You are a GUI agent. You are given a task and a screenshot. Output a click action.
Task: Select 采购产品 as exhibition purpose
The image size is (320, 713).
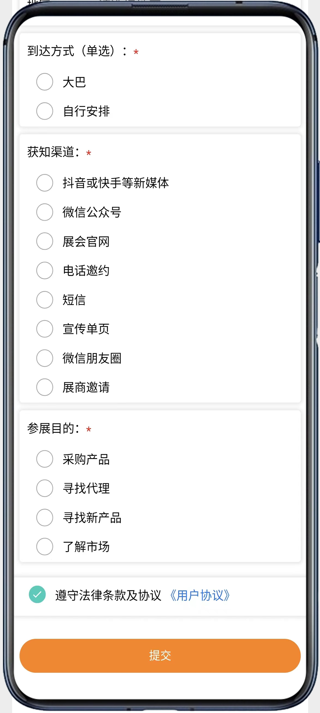(x=45, y=459)
